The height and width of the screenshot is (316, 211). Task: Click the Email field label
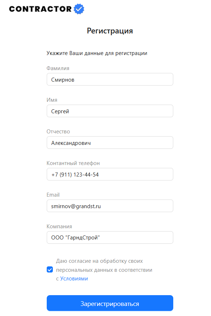click(53, 195)
